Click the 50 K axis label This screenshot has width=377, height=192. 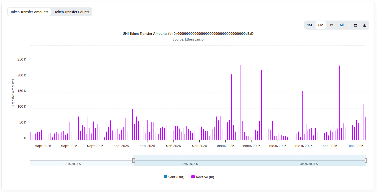click(x=22, y=122)
